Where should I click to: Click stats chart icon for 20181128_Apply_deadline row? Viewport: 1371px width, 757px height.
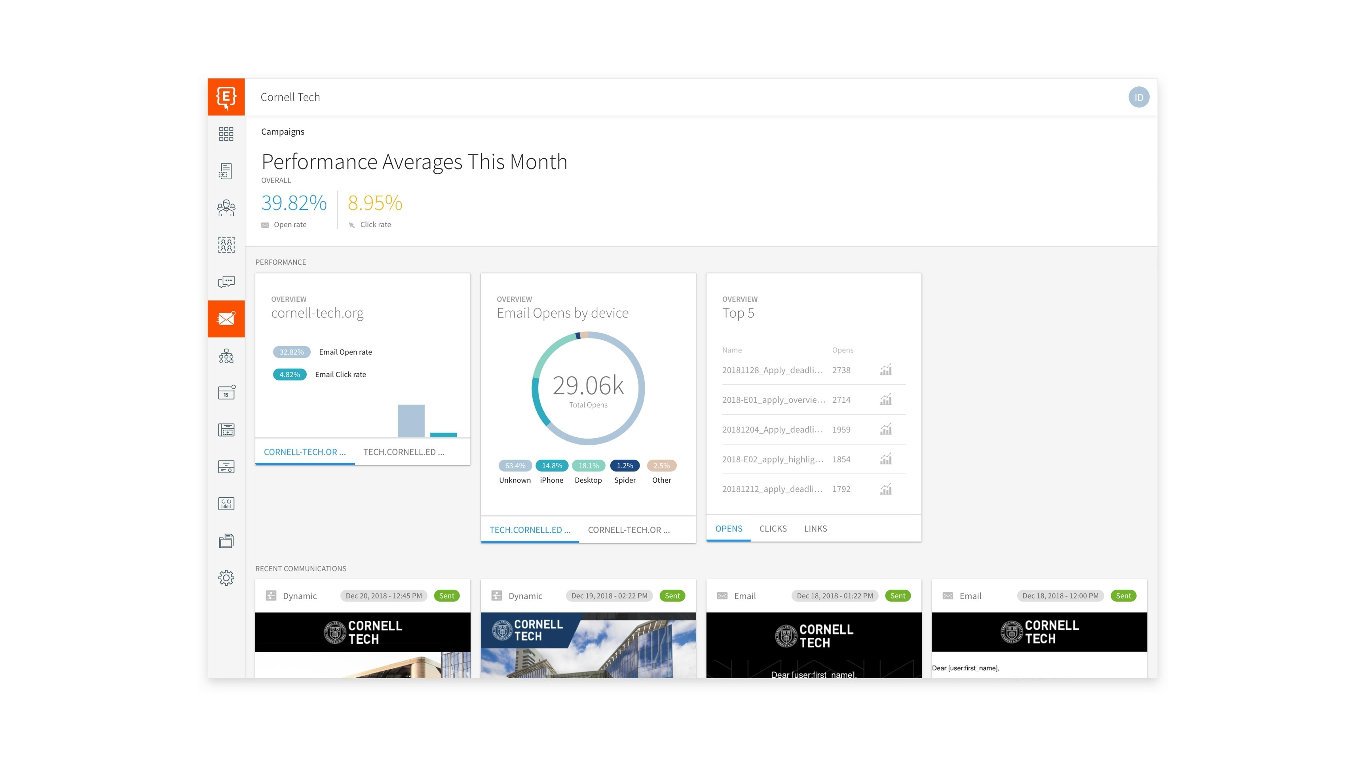click(886, 370)
